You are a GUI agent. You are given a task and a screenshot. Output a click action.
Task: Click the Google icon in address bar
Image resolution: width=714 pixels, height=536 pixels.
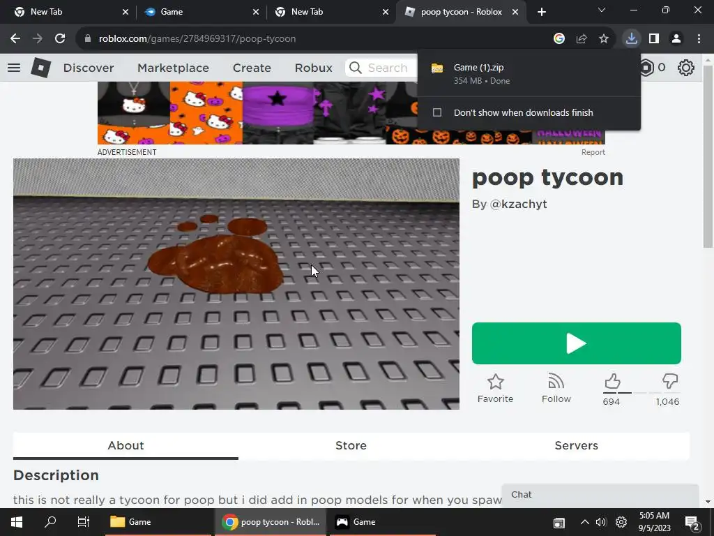(x=559, y=39)
